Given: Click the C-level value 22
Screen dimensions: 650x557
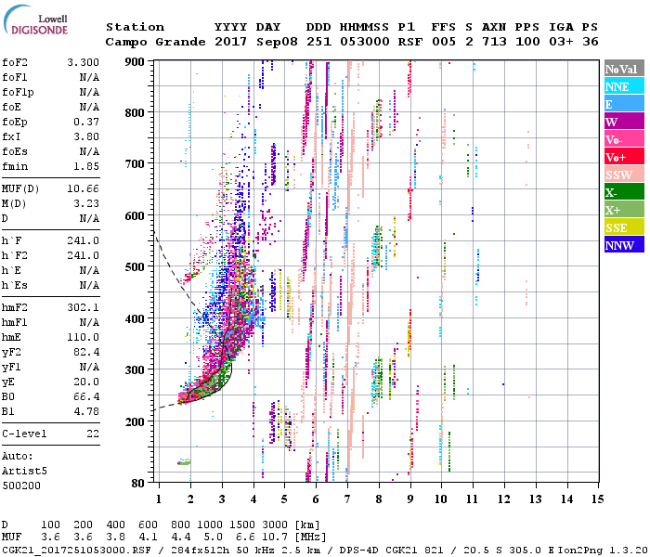Looking at the screenshot, I should 93,434.
